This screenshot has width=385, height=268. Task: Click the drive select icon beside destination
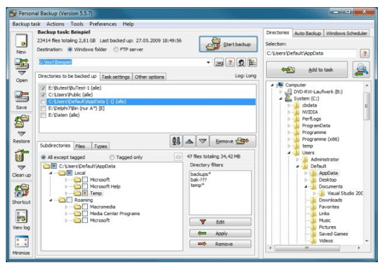point(219,62)
